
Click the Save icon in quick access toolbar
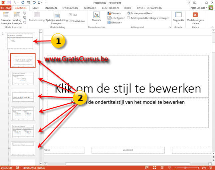9,3
